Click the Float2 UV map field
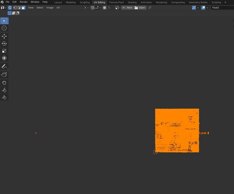 222,8
